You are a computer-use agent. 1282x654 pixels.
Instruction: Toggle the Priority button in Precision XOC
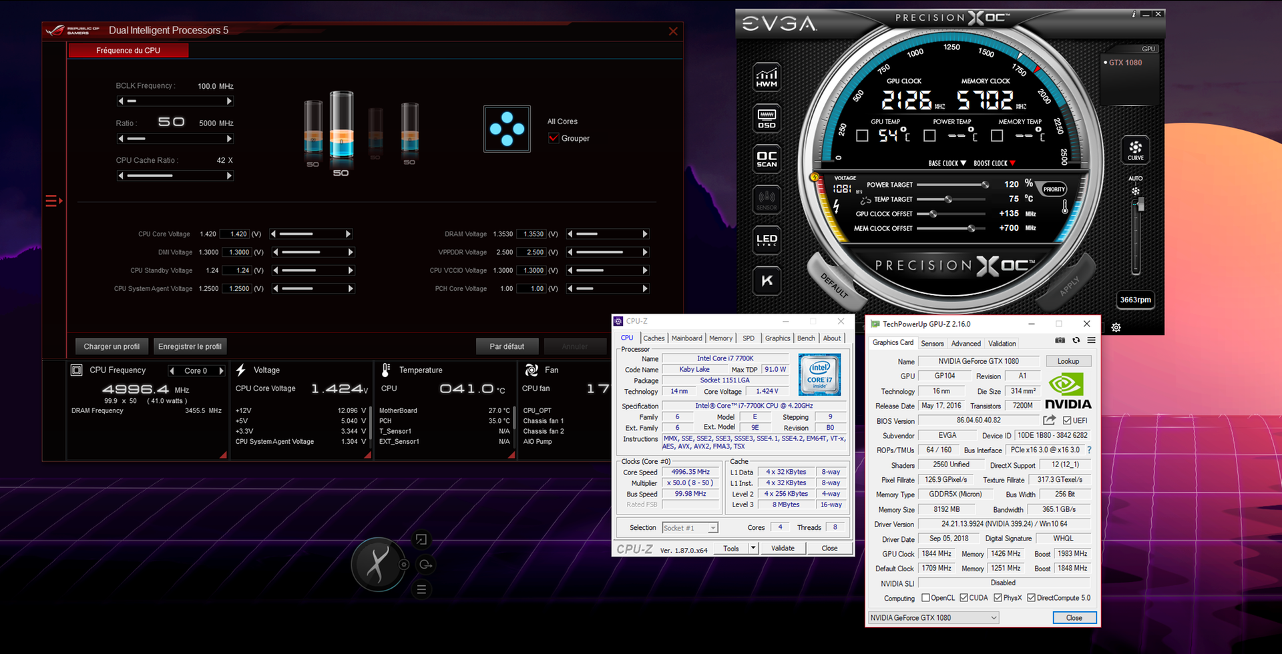1054,190
